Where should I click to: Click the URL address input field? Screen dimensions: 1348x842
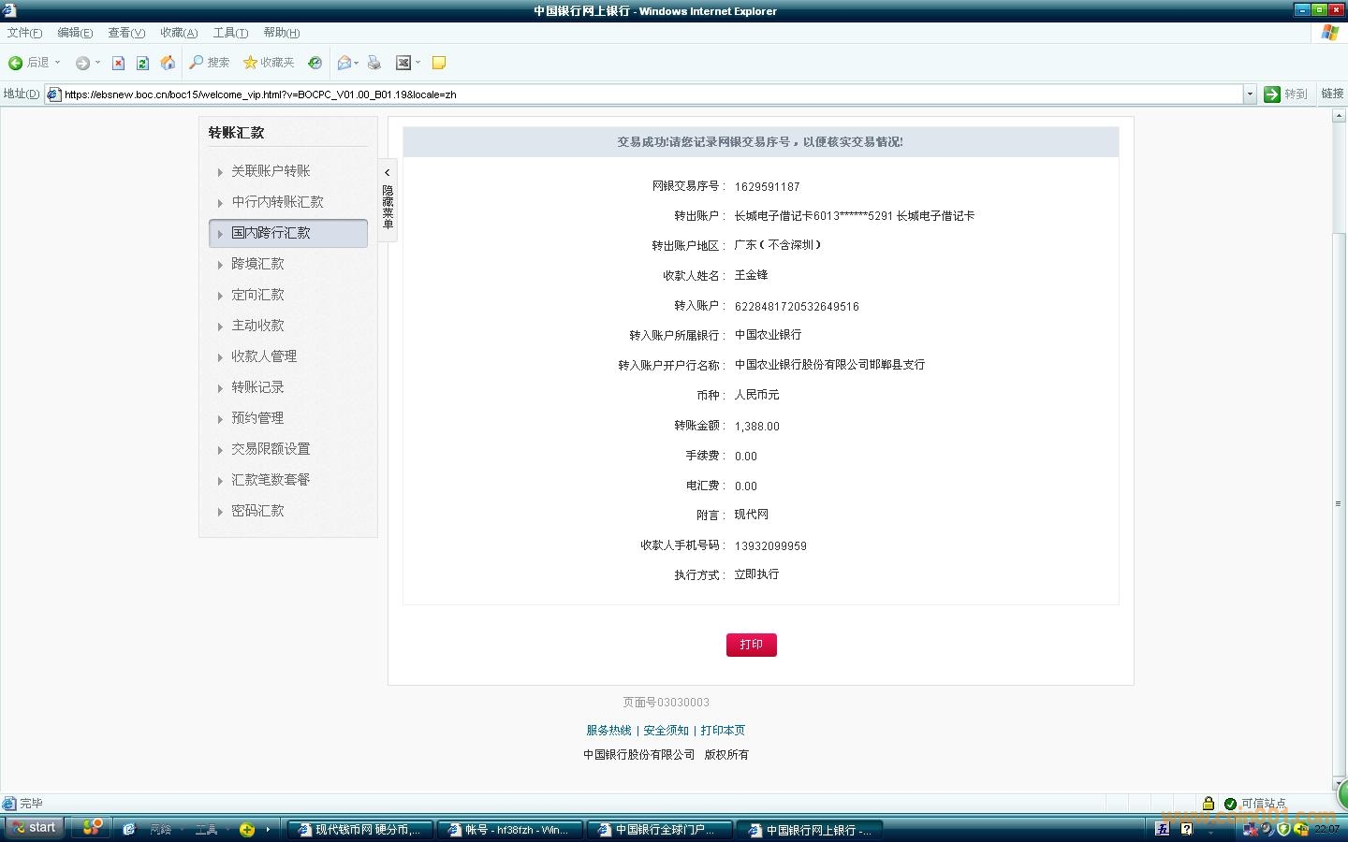[x=646, y=94]
